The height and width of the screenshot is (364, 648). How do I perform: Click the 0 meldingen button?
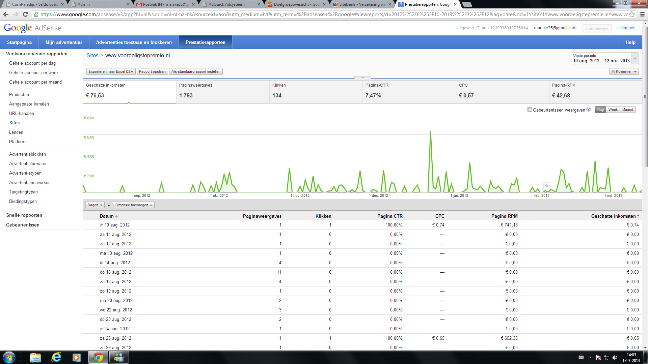click(x=597, y=29)
